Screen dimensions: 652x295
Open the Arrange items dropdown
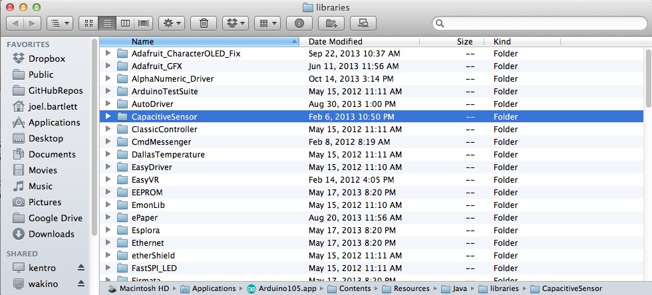tap(267, 23)
